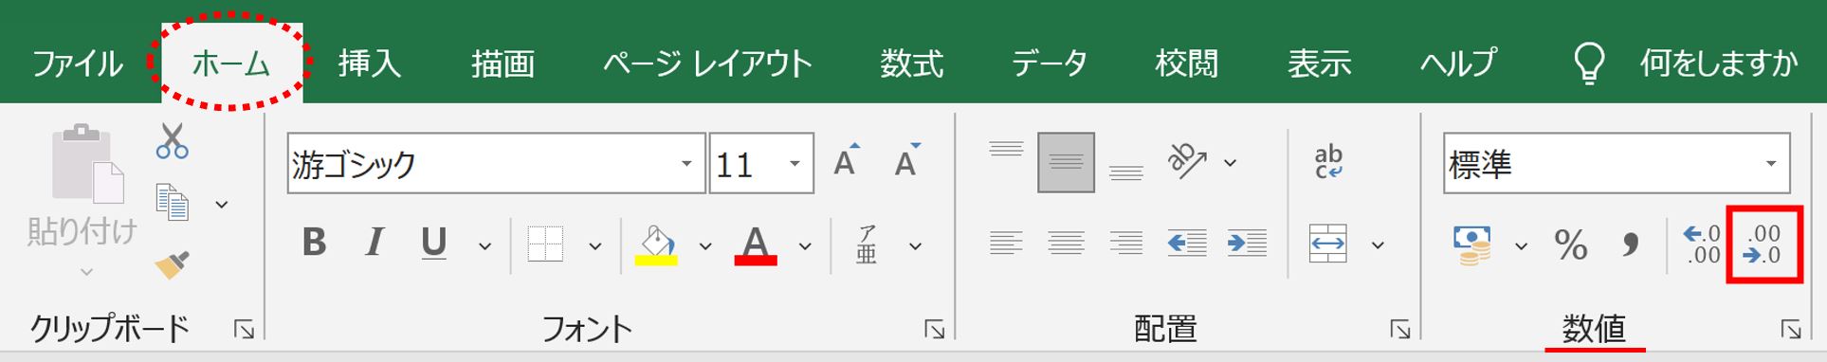Expand phonetic guide options arrow

click(915, 246)
